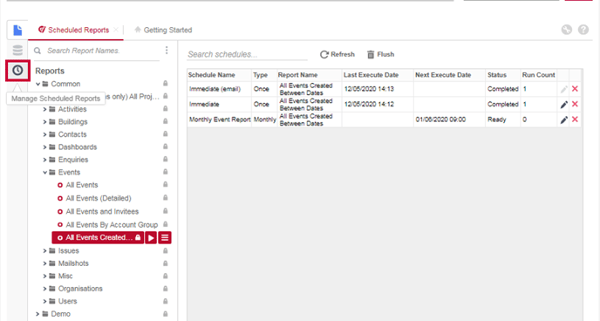
Task: Sort by Run Count column header
Action: (x=538, y=75)
